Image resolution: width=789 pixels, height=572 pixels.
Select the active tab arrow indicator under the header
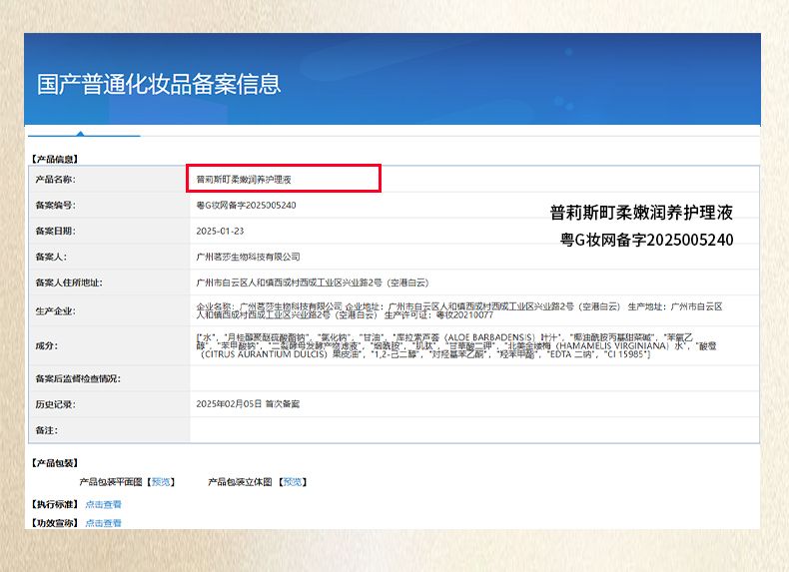[81, 131]
